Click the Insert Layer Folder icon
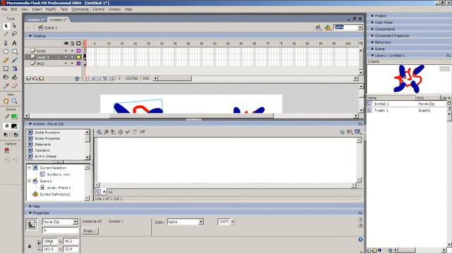Image resolution: width=452 pixels, height=254 pixels. pos(41,78)
